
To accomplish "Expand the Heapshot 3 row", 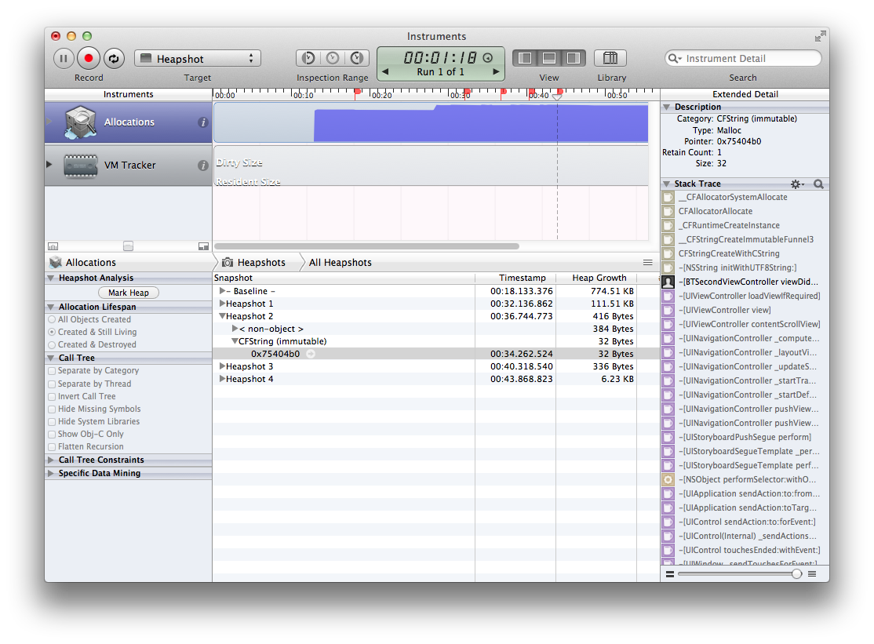I will coord(222,366).
